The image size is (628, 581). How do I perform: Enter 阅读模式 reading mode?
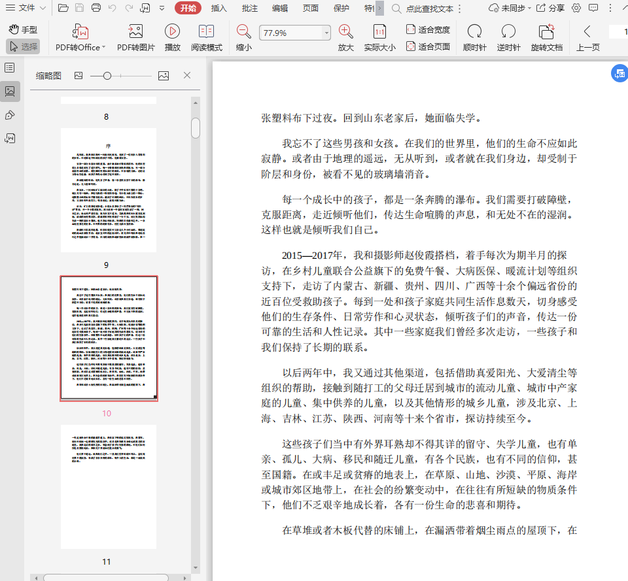pyautogui.click(x=206, y=38)
